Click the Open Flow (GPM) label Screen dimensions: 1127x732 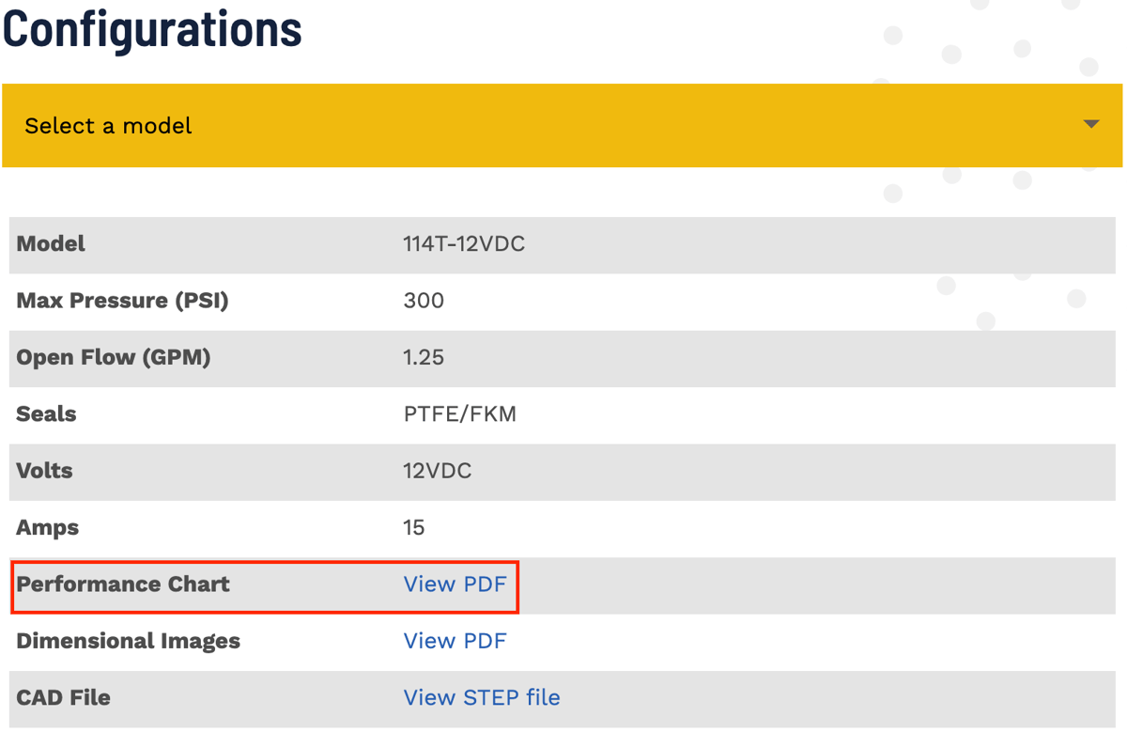pyautogui.click(x=113, y=357)
